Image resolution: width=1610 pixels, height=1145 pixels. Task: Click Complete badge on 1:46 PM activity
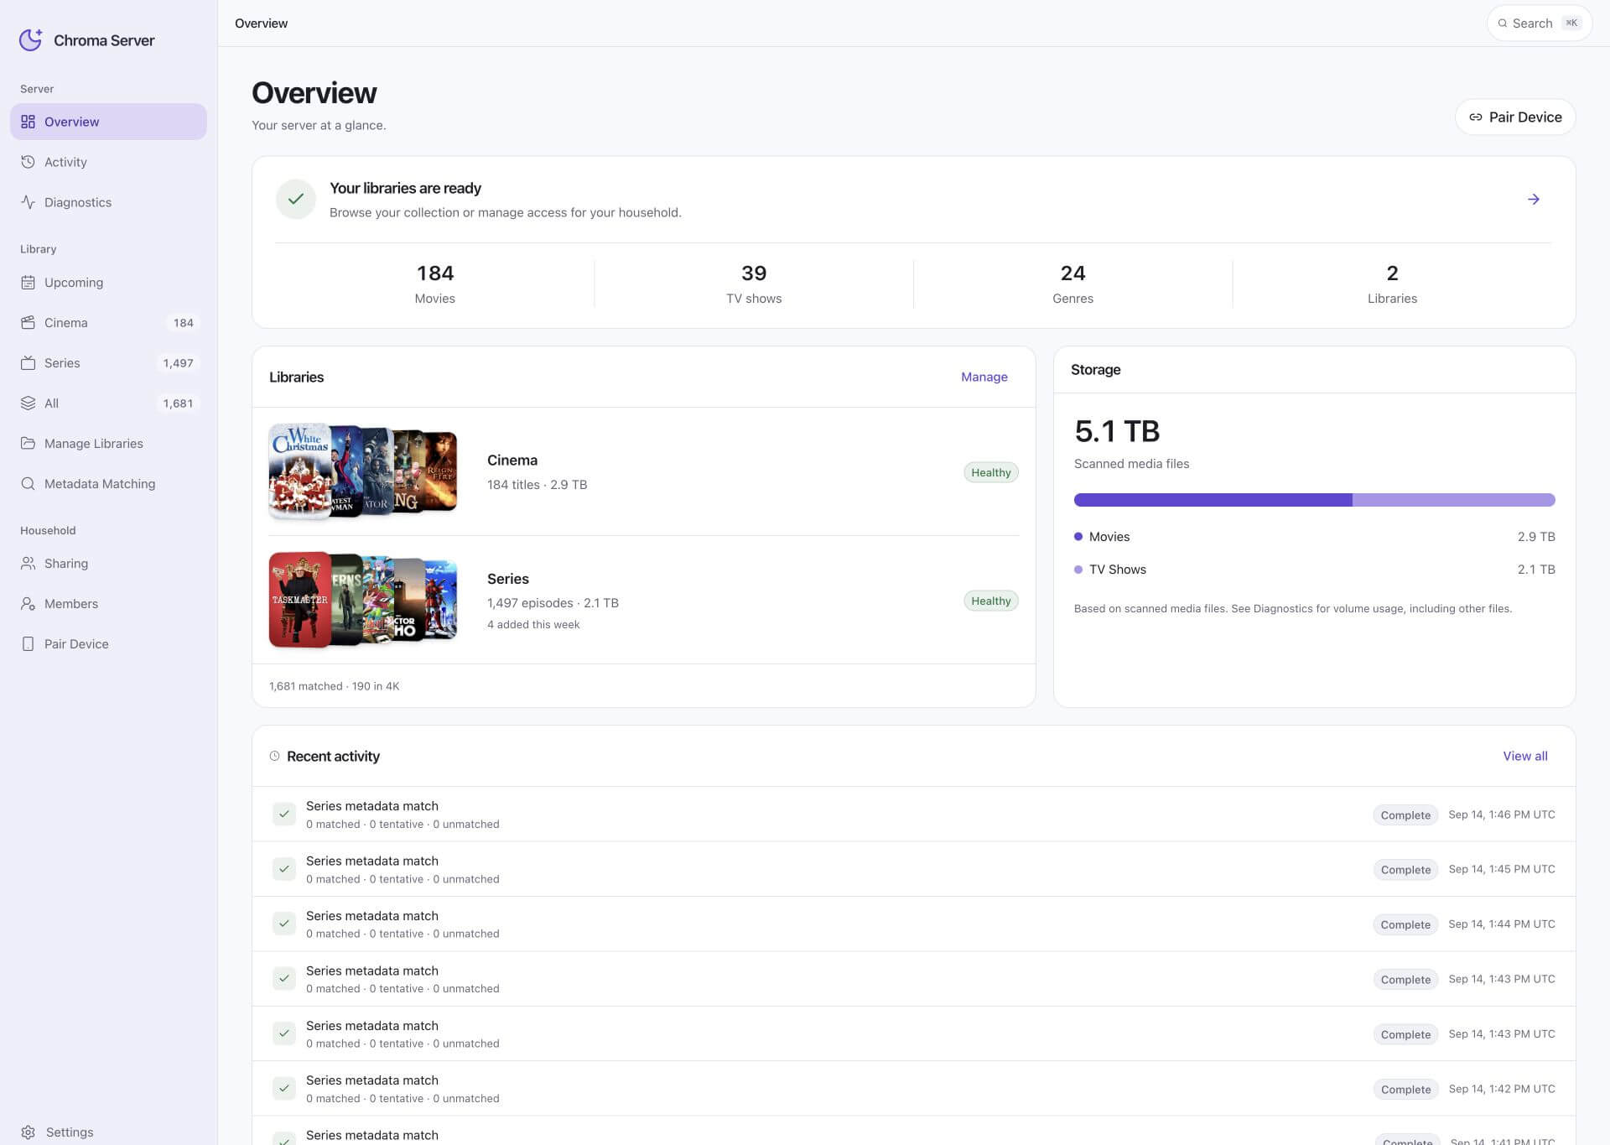1405,815
